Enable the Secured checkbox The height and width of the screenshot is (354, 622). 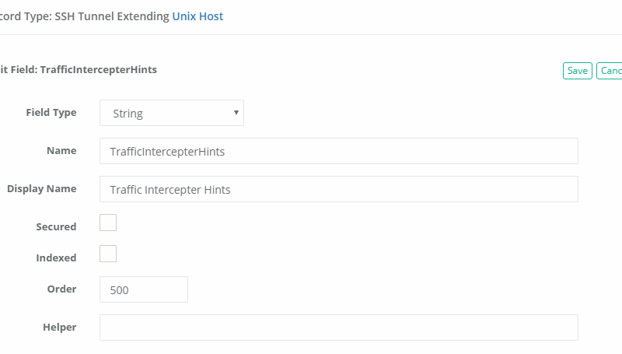(x=108, y=223)
